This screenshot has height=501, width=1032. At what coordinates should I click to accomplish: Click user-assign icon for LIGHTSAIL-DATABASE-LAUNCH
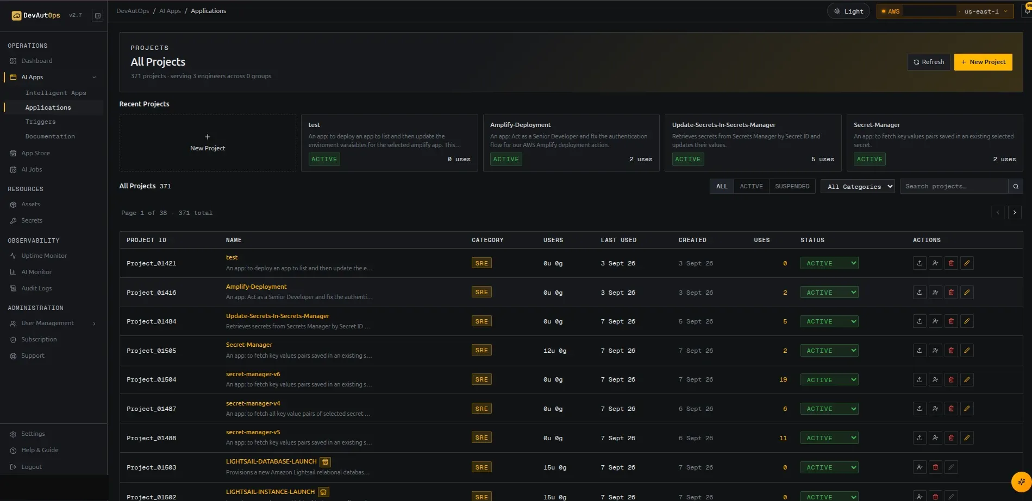(x=920, y=467)
